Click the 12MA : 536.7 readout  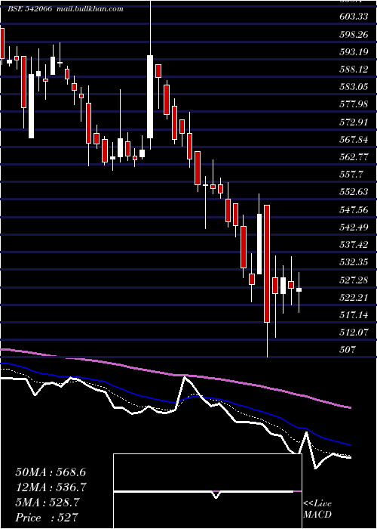51,487
